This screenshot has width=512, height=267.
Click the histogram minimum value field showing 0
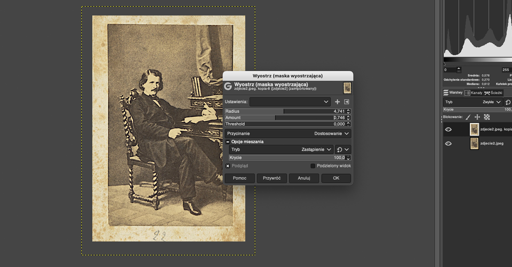(x=450, y=69)
